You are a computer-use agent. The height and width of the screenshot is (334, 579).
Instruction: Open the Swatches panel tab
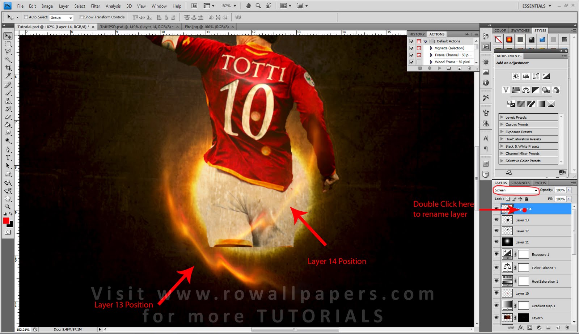[x=520, y=30]
